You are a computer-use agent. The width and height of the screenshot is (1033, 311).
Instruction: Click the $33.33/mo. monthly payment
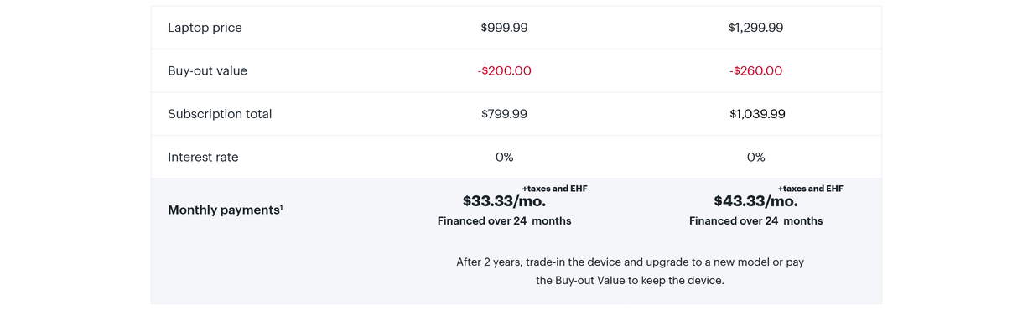(504, 201)
